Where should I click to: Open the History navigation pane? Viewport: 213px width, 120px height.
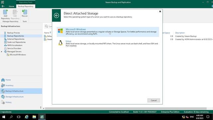[21, 102]
